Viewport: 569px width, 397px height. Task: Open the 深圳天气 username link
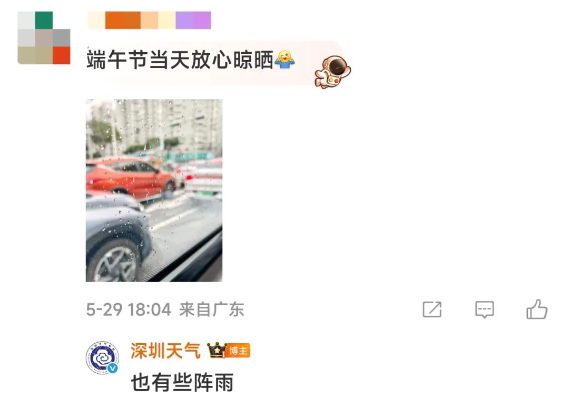tap(165, 351)
